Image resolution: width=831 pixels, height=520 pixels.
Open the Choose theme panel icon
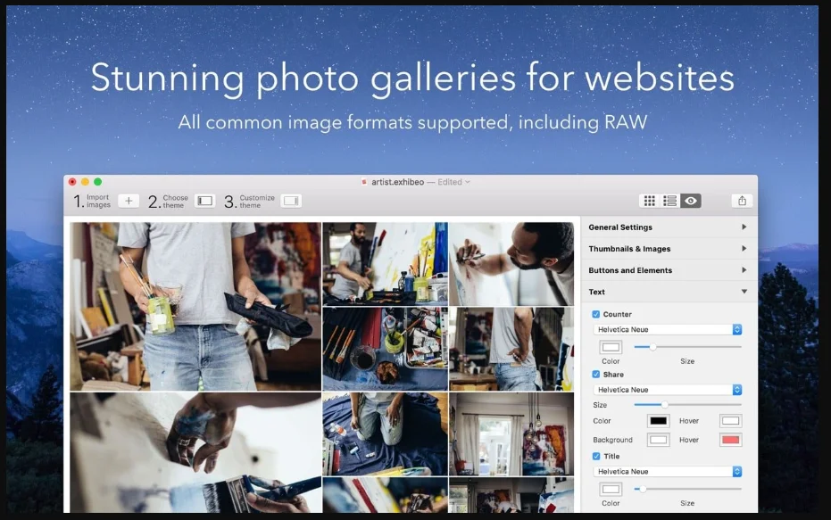[x=205, y=201]
